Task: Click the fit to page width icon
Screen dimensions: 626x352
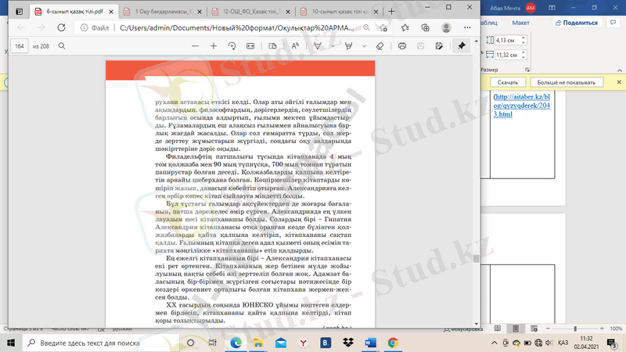Action: [251, 46]
